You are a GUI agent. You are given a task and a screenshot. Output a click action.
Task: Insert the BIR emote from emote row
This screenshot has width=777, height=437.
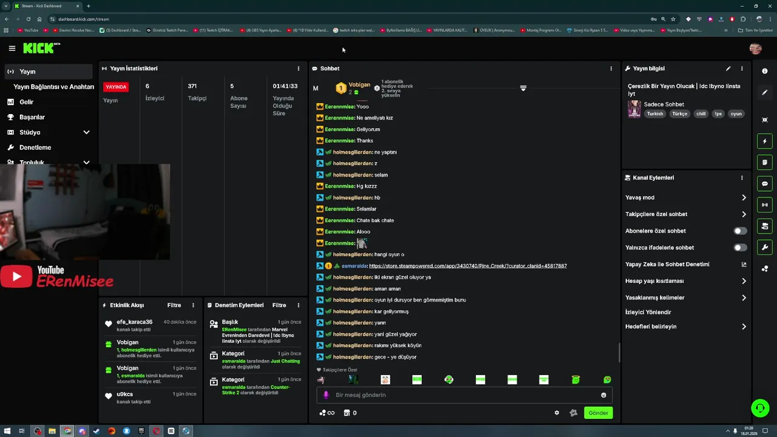417,380
